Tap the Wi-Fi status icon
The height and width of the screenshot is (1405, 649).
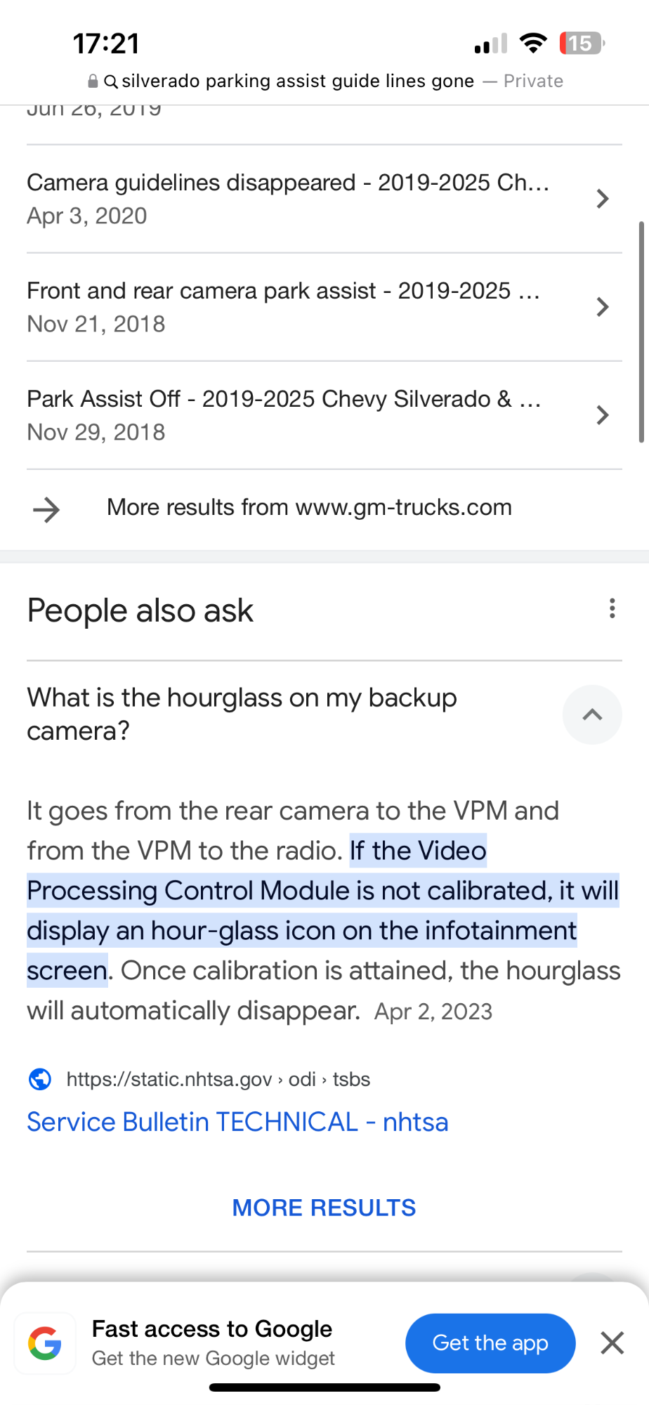pos(533,44)
